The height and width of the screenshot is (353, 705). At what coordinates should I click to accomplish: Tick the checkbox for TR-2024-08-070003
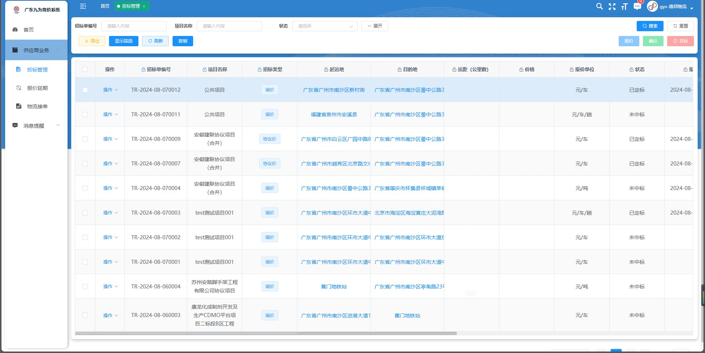85,213
